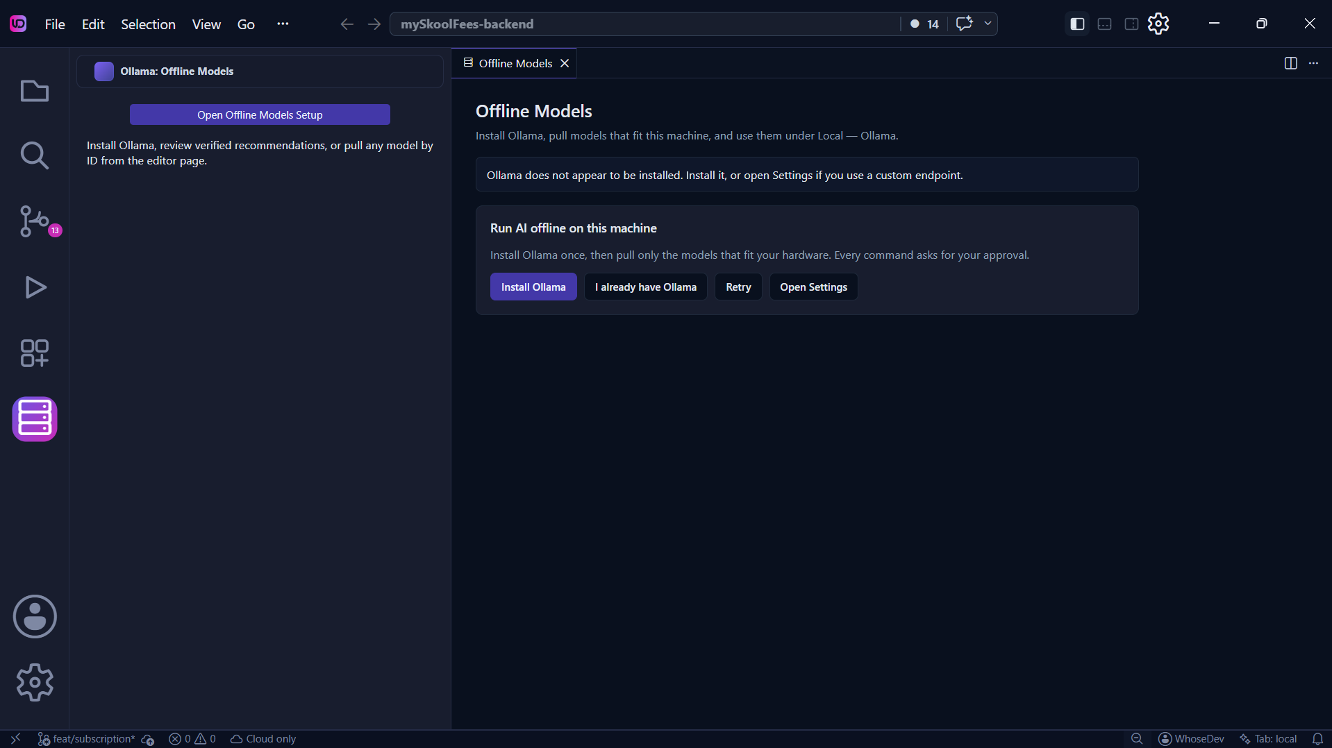Split the editor to the right
The width and height of the screenshot is (1332, 748).
[x=1290, y=63]
